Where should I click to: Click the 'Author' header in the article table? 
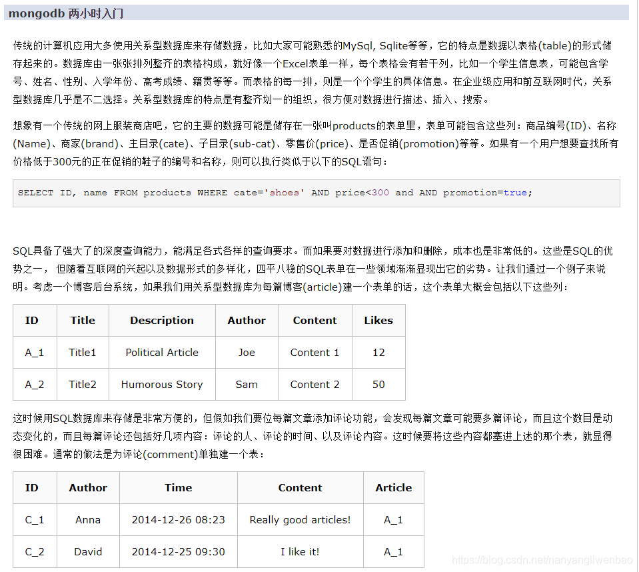(x=247, y=321)
